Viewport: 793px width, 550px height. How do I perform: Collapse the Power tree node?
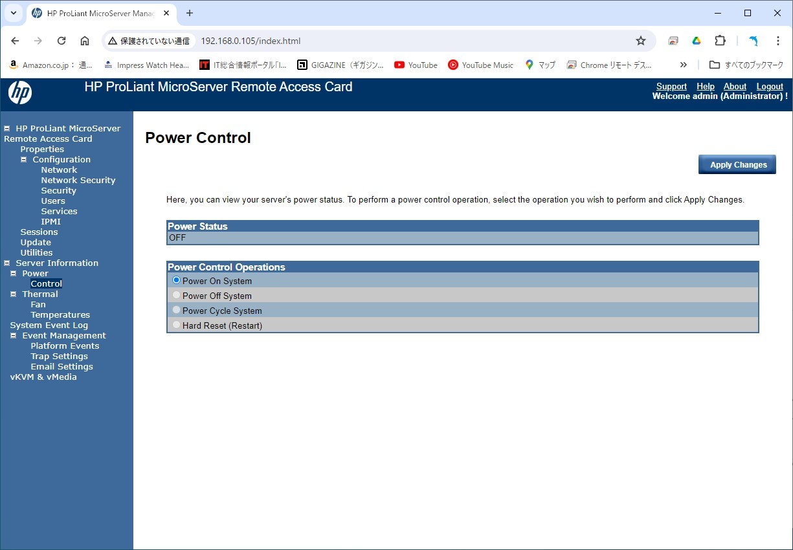(x=14, y=273)
